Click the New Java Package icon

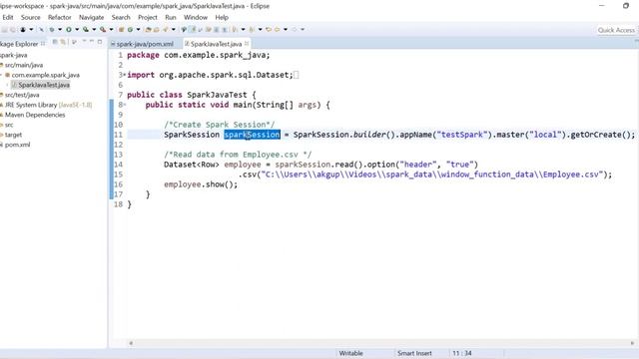coord(122,30)
